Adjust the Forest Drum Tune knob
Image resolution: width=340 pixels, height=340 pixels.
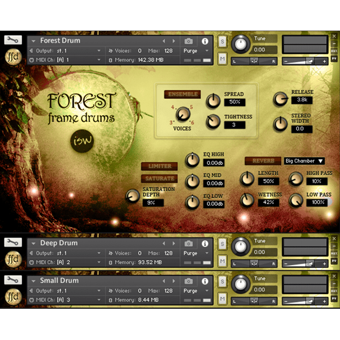pos(241,44)
